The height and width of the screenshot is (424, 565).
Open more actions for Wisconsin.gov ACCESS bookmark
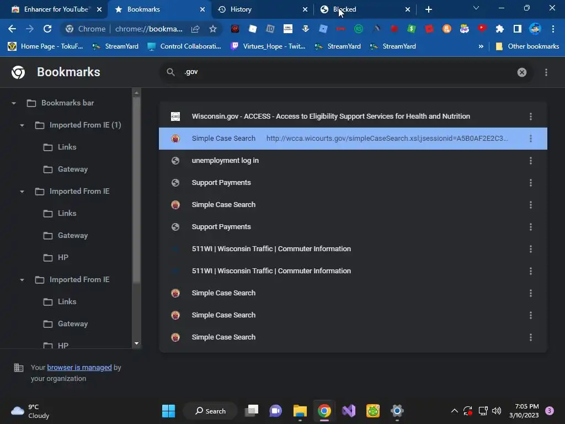click(x=530, y=116)
